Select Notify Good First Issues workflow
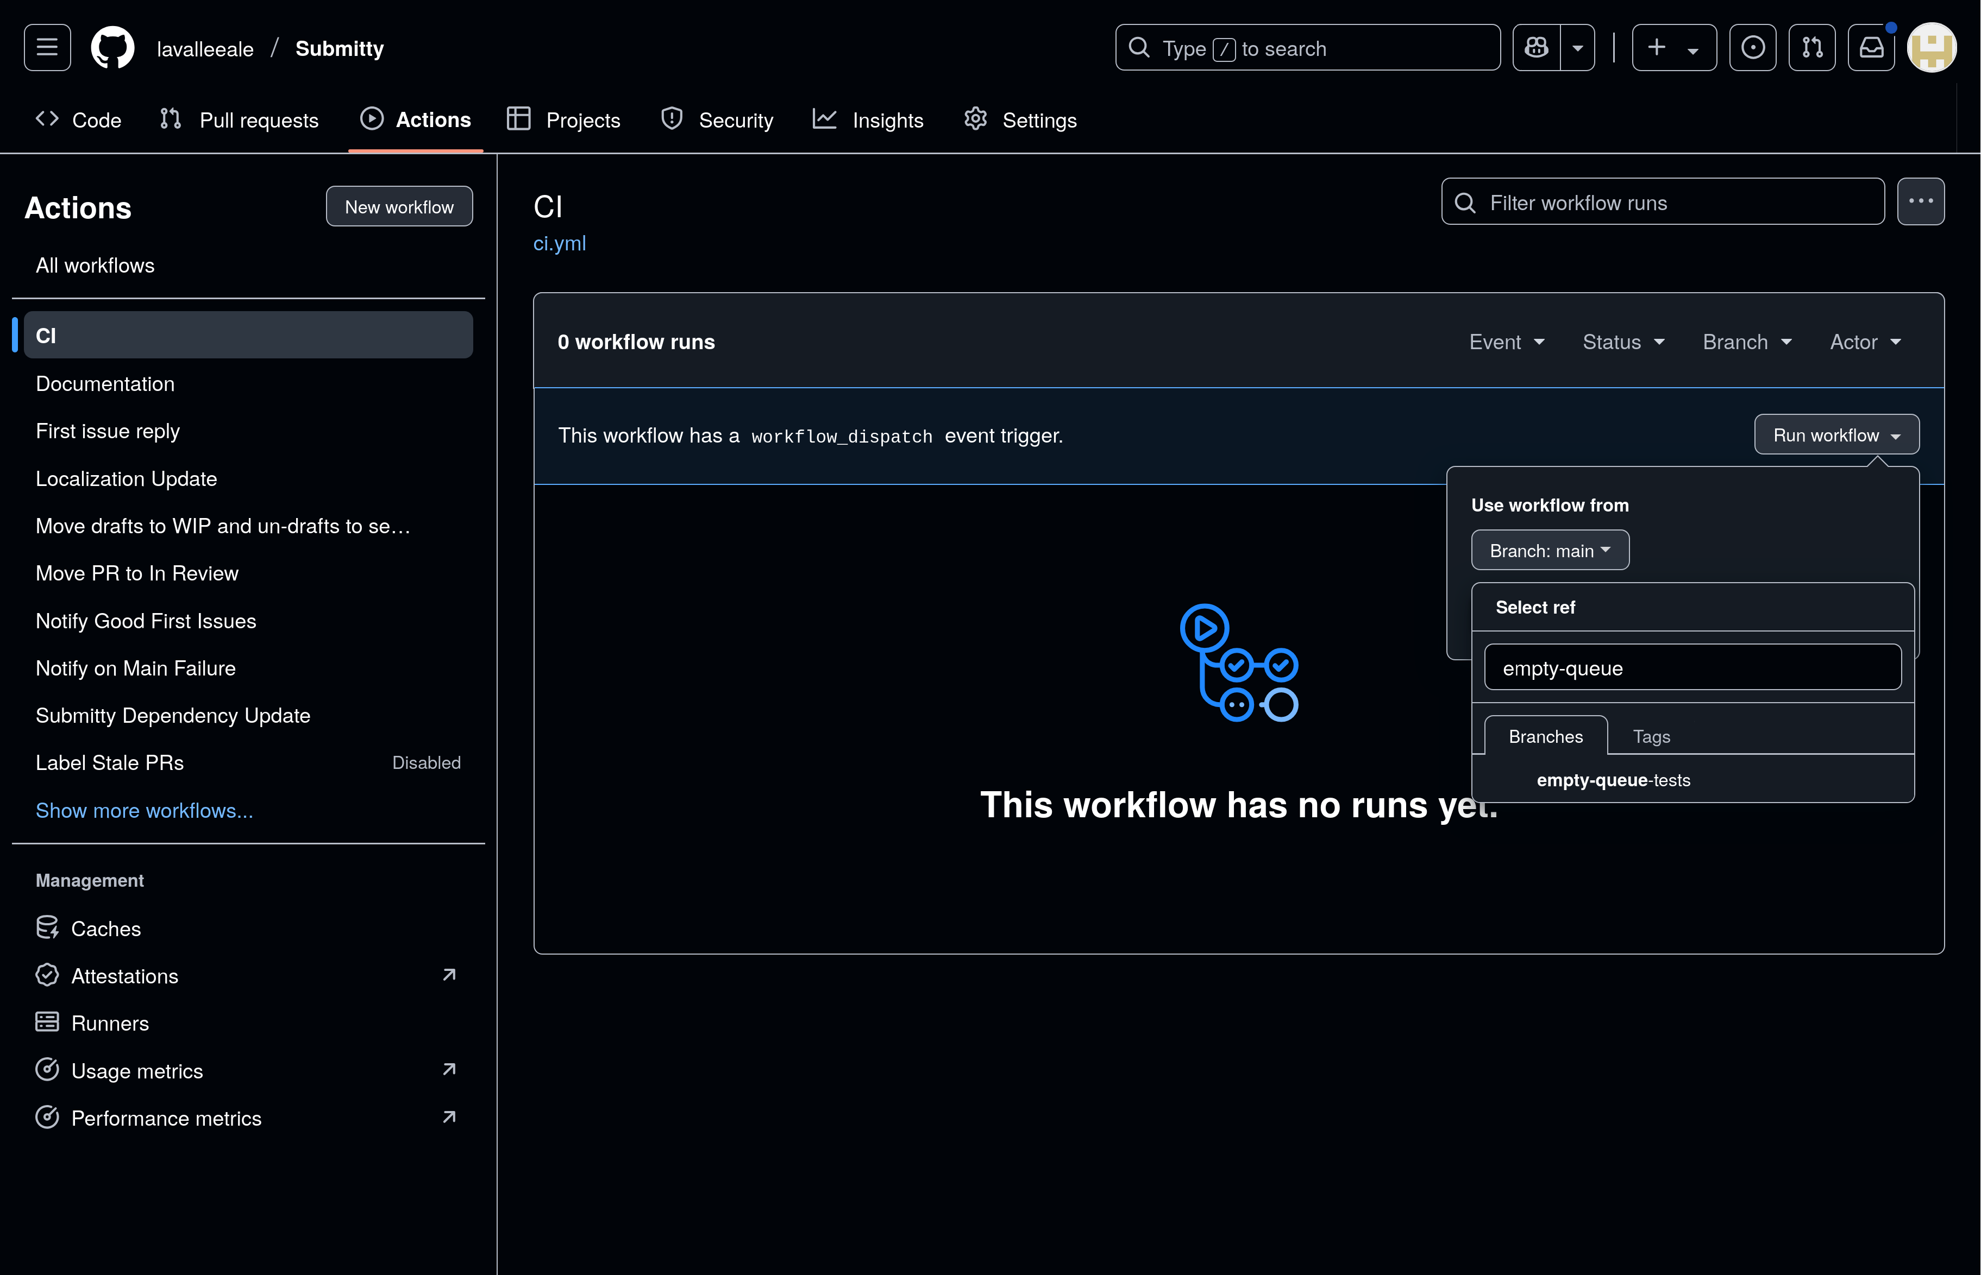The height and width of the screenshot is (1275, 1981). click(x=248, y=621)
